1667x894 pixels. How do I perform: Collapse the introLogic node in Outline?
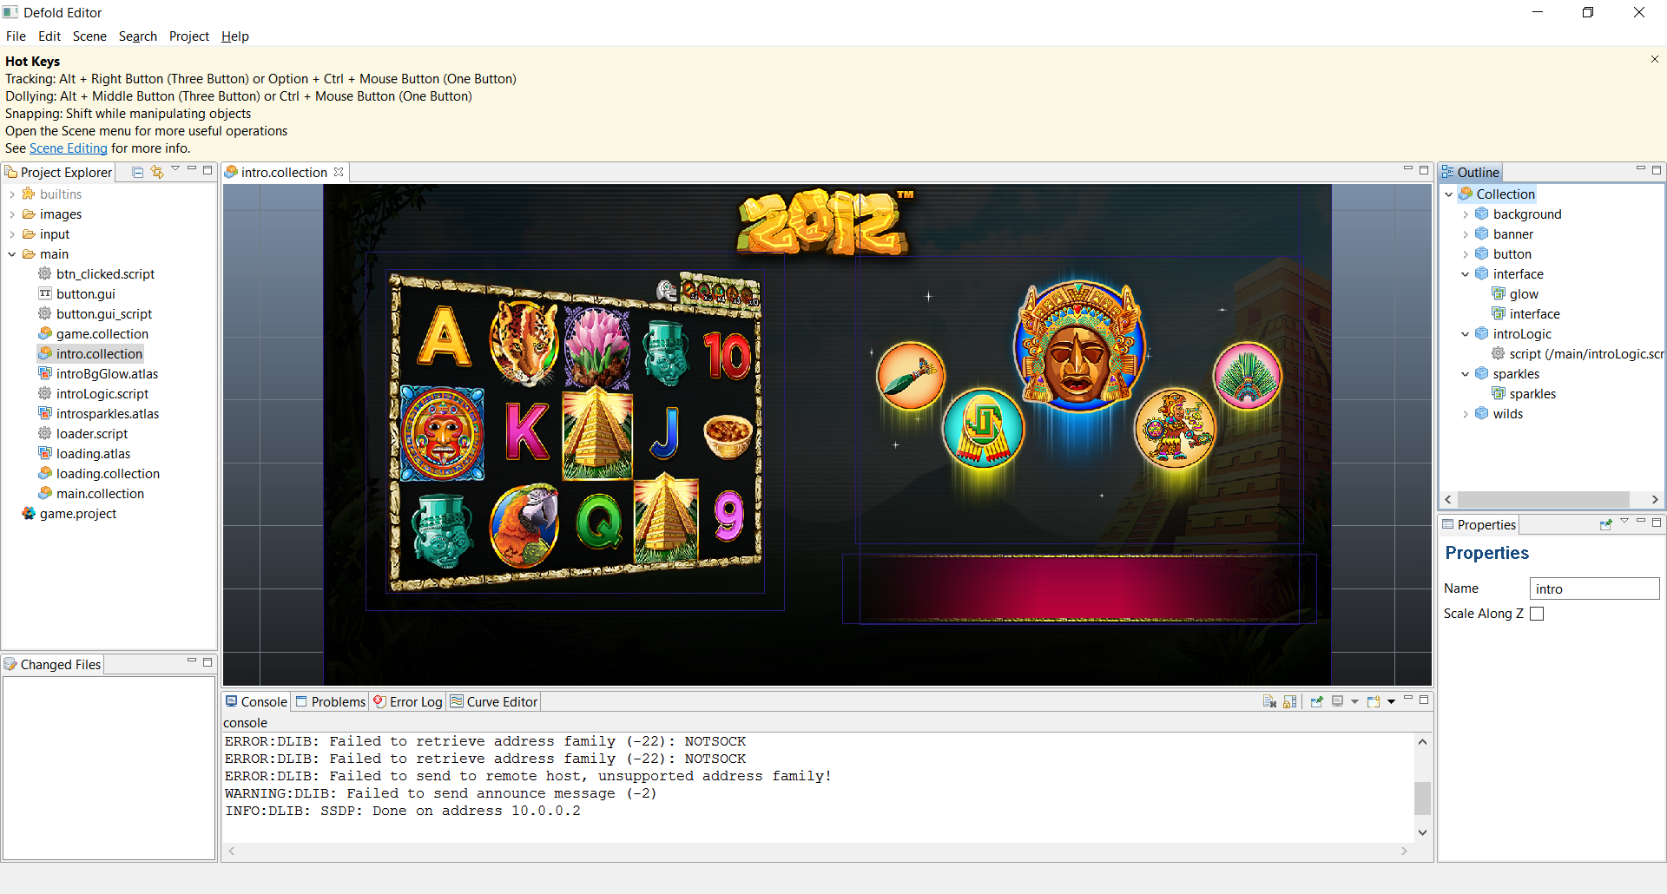(x=1466, y=334)
